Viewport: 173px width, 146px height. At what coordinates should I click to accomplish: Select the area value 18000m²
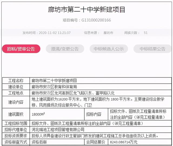tap(38, 114)
